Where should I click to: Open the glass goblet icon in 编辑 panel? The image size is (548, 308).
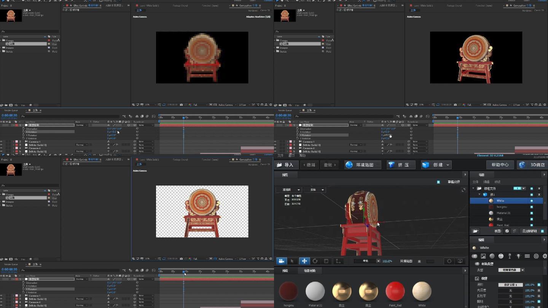click(x=510, y=256)
